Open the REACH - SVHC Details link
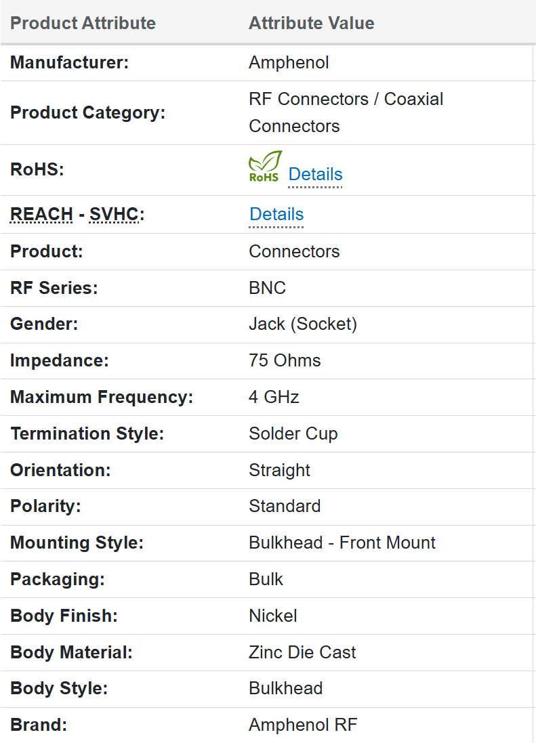 (x=276, y=214)
